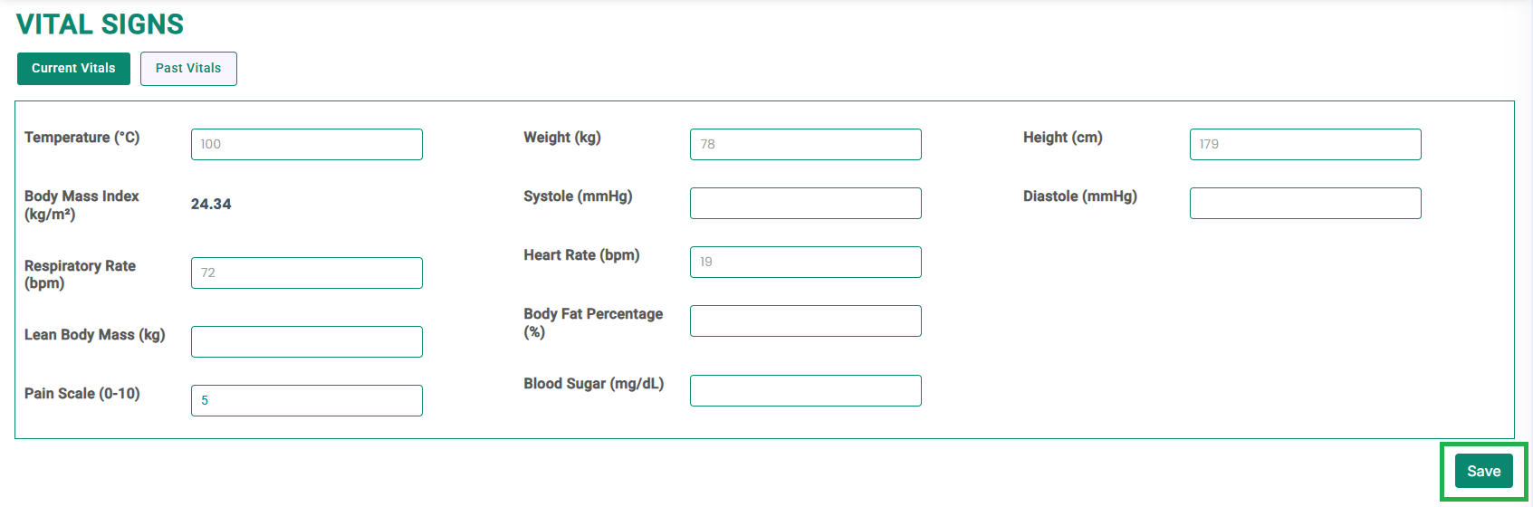Select the Body Fat Percentage input
Screen dimensions: 1533x507
click(806, 320)
